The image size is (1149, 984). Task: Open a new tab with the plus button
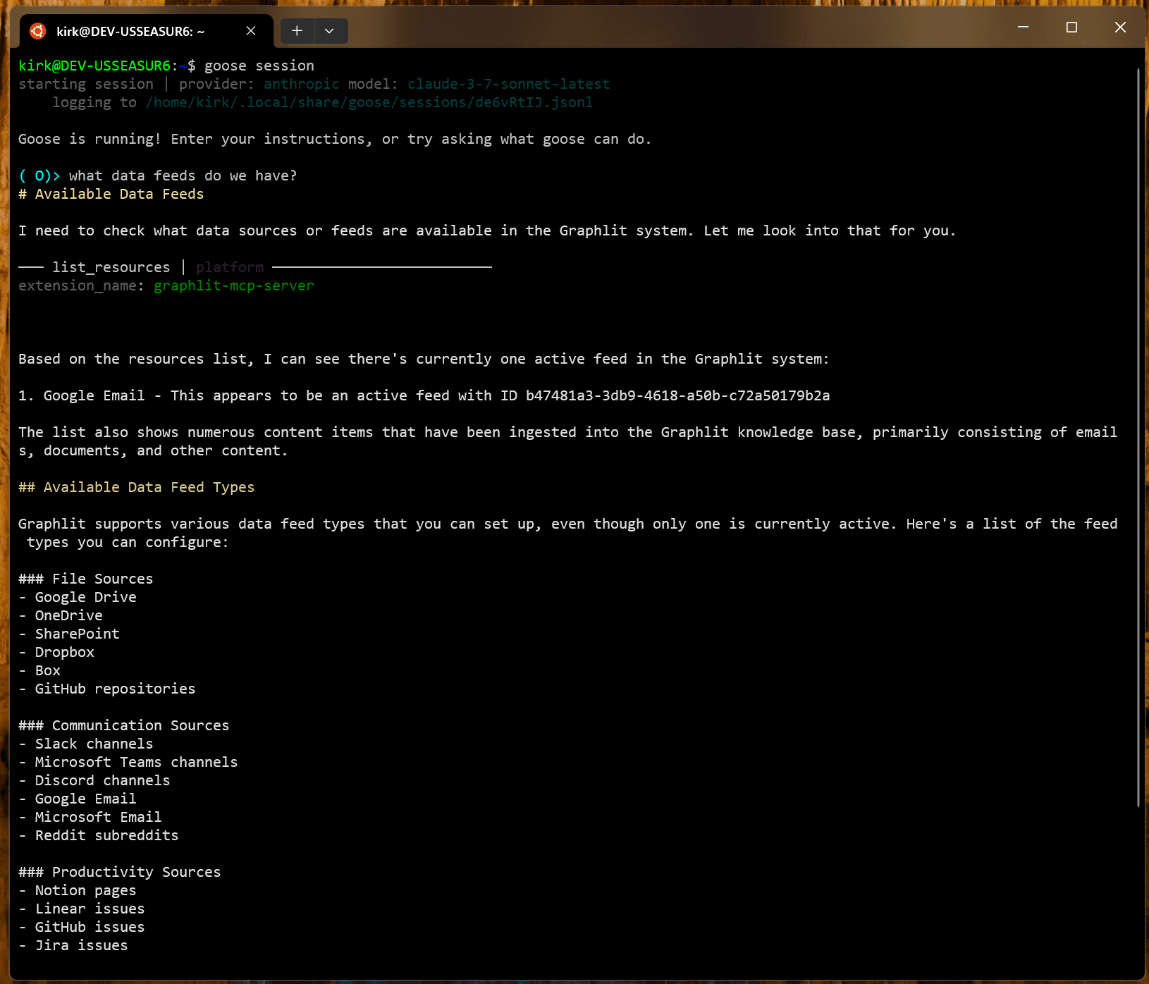pos(297,31)
